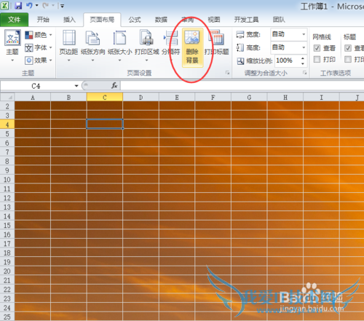Image resolution: width=364 pixels, height=321 pixels.
Task: Click the Select All corner triangle
Action: coord(7,97)
